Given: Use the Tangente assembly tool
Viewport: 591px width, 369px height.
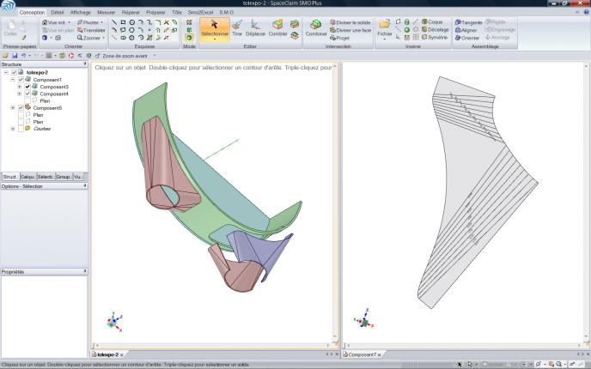Looking at the screenshot, I should coord(469,21).
